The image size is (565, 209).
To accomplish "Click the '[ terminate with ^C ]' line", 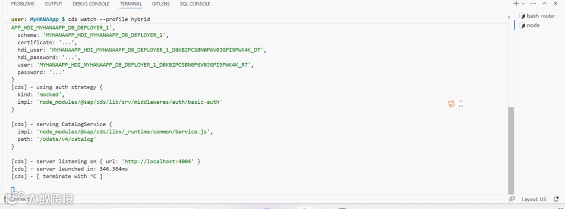I will (57, 176).
